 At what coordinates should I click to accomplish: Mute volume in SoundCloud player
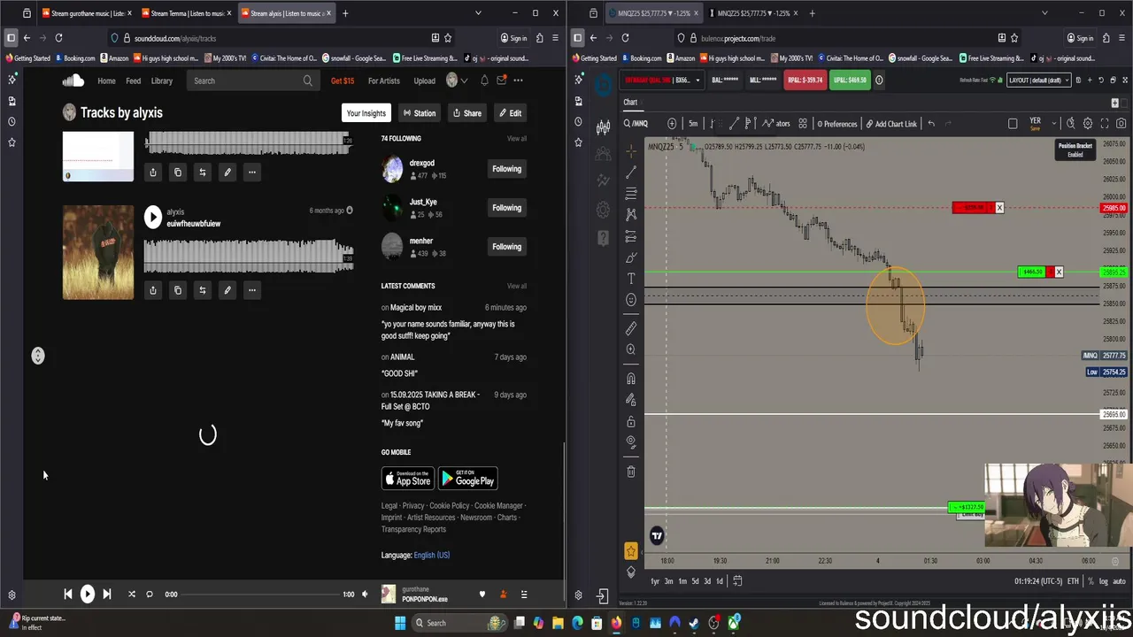(x=365, y=595)
